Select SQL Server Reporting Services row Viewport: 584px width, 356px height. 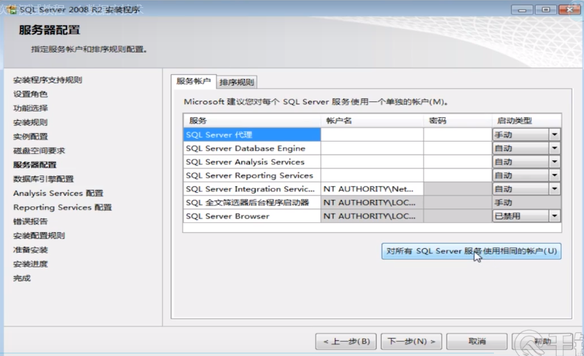pos(252,175)
